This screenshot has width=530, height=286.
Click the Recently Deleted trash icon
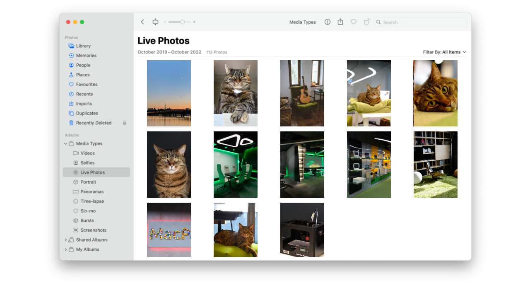coord(71,123)
